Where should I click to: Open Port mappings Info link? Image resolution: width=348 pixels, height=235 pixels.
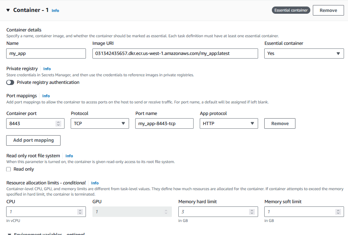click(46, 96)
